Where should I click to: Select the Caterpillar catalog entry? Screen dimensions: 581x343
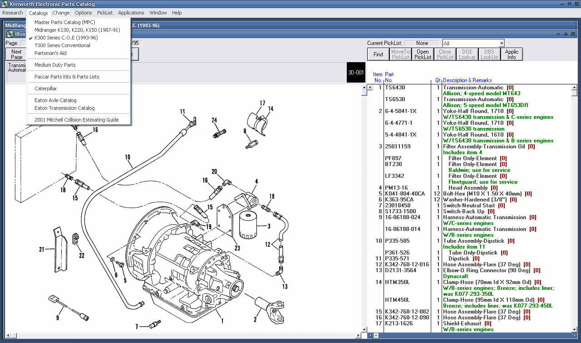click(x=47, y=88)
